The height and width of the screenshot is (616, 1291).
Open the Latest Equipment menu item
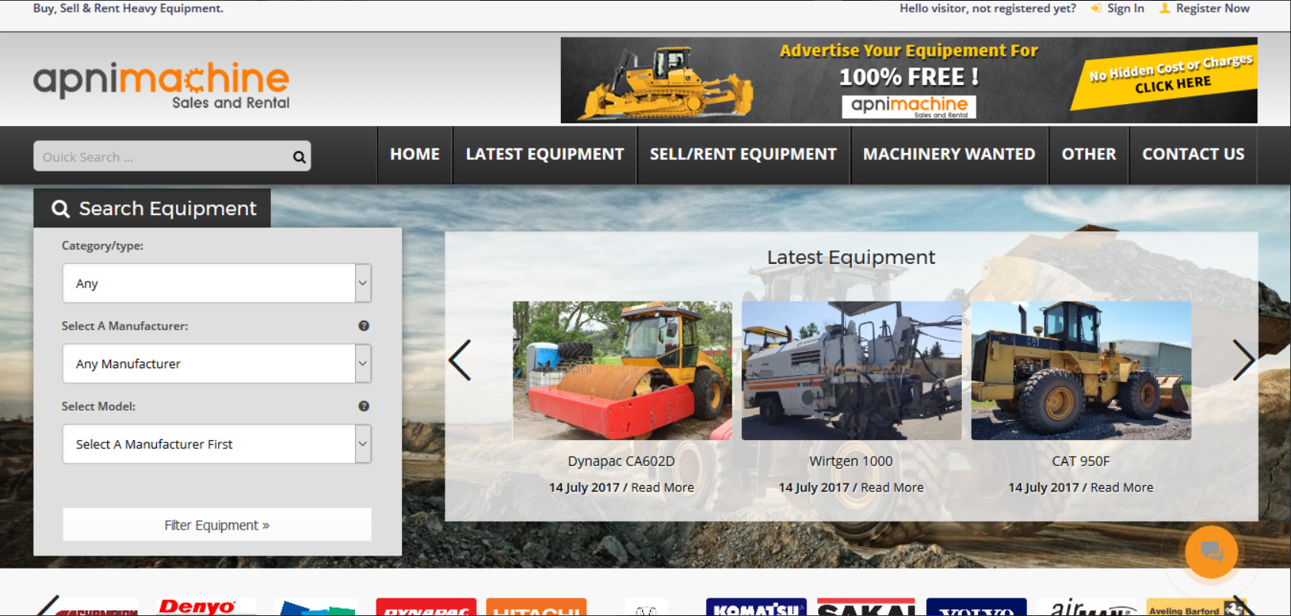point(544,155)
